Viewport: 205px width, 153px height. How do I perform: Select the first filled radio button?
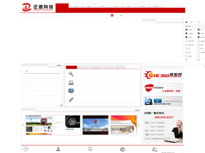click(186, 22)
